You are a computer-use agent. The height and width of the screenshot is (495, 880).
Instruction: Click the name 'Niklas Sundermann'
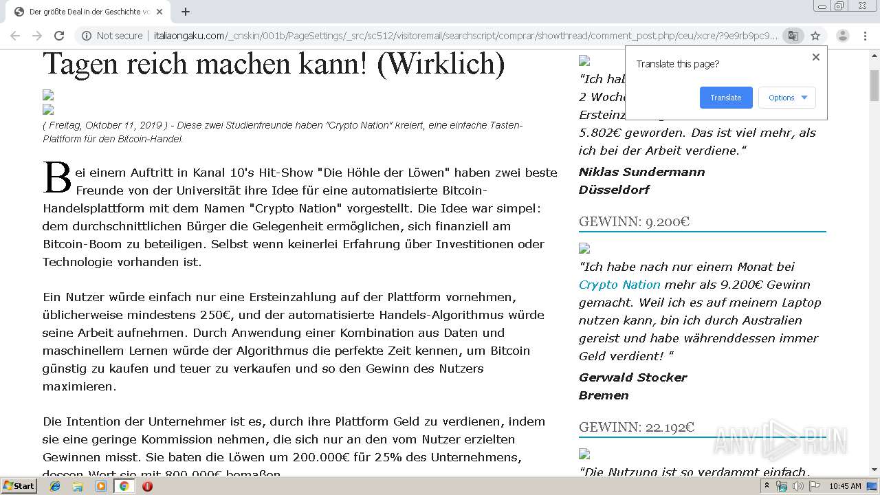click(x=641, y=172)
